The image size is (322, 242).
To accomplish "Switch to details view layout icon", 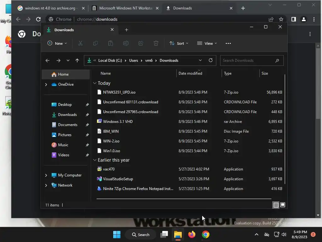I will [x=276, y=205].
